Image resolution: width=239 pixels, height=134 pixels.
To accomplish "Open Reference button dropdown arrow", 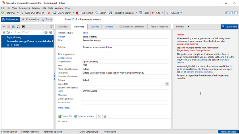I will (18, 13).
